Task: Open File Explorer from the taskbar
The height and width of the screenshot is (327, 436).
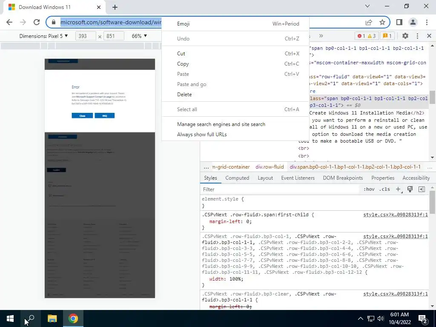Action: coord(52,318)
